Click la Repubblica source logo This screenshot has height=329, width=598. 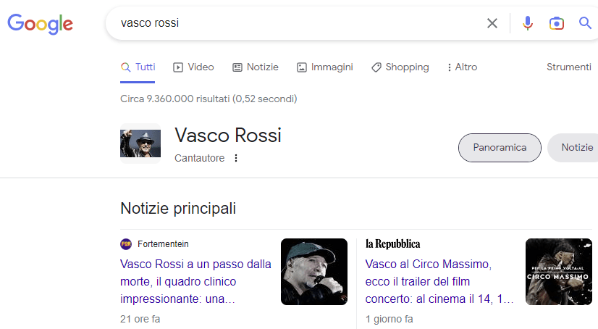[392, 244]
